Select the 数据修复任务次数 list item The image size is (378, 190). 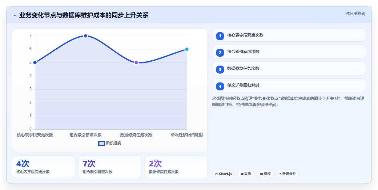tap(289, 69)
